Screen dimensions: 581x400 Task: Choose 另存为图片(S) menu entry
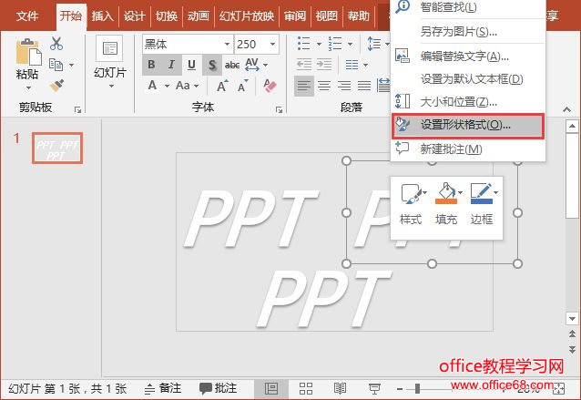click(468, 32)
